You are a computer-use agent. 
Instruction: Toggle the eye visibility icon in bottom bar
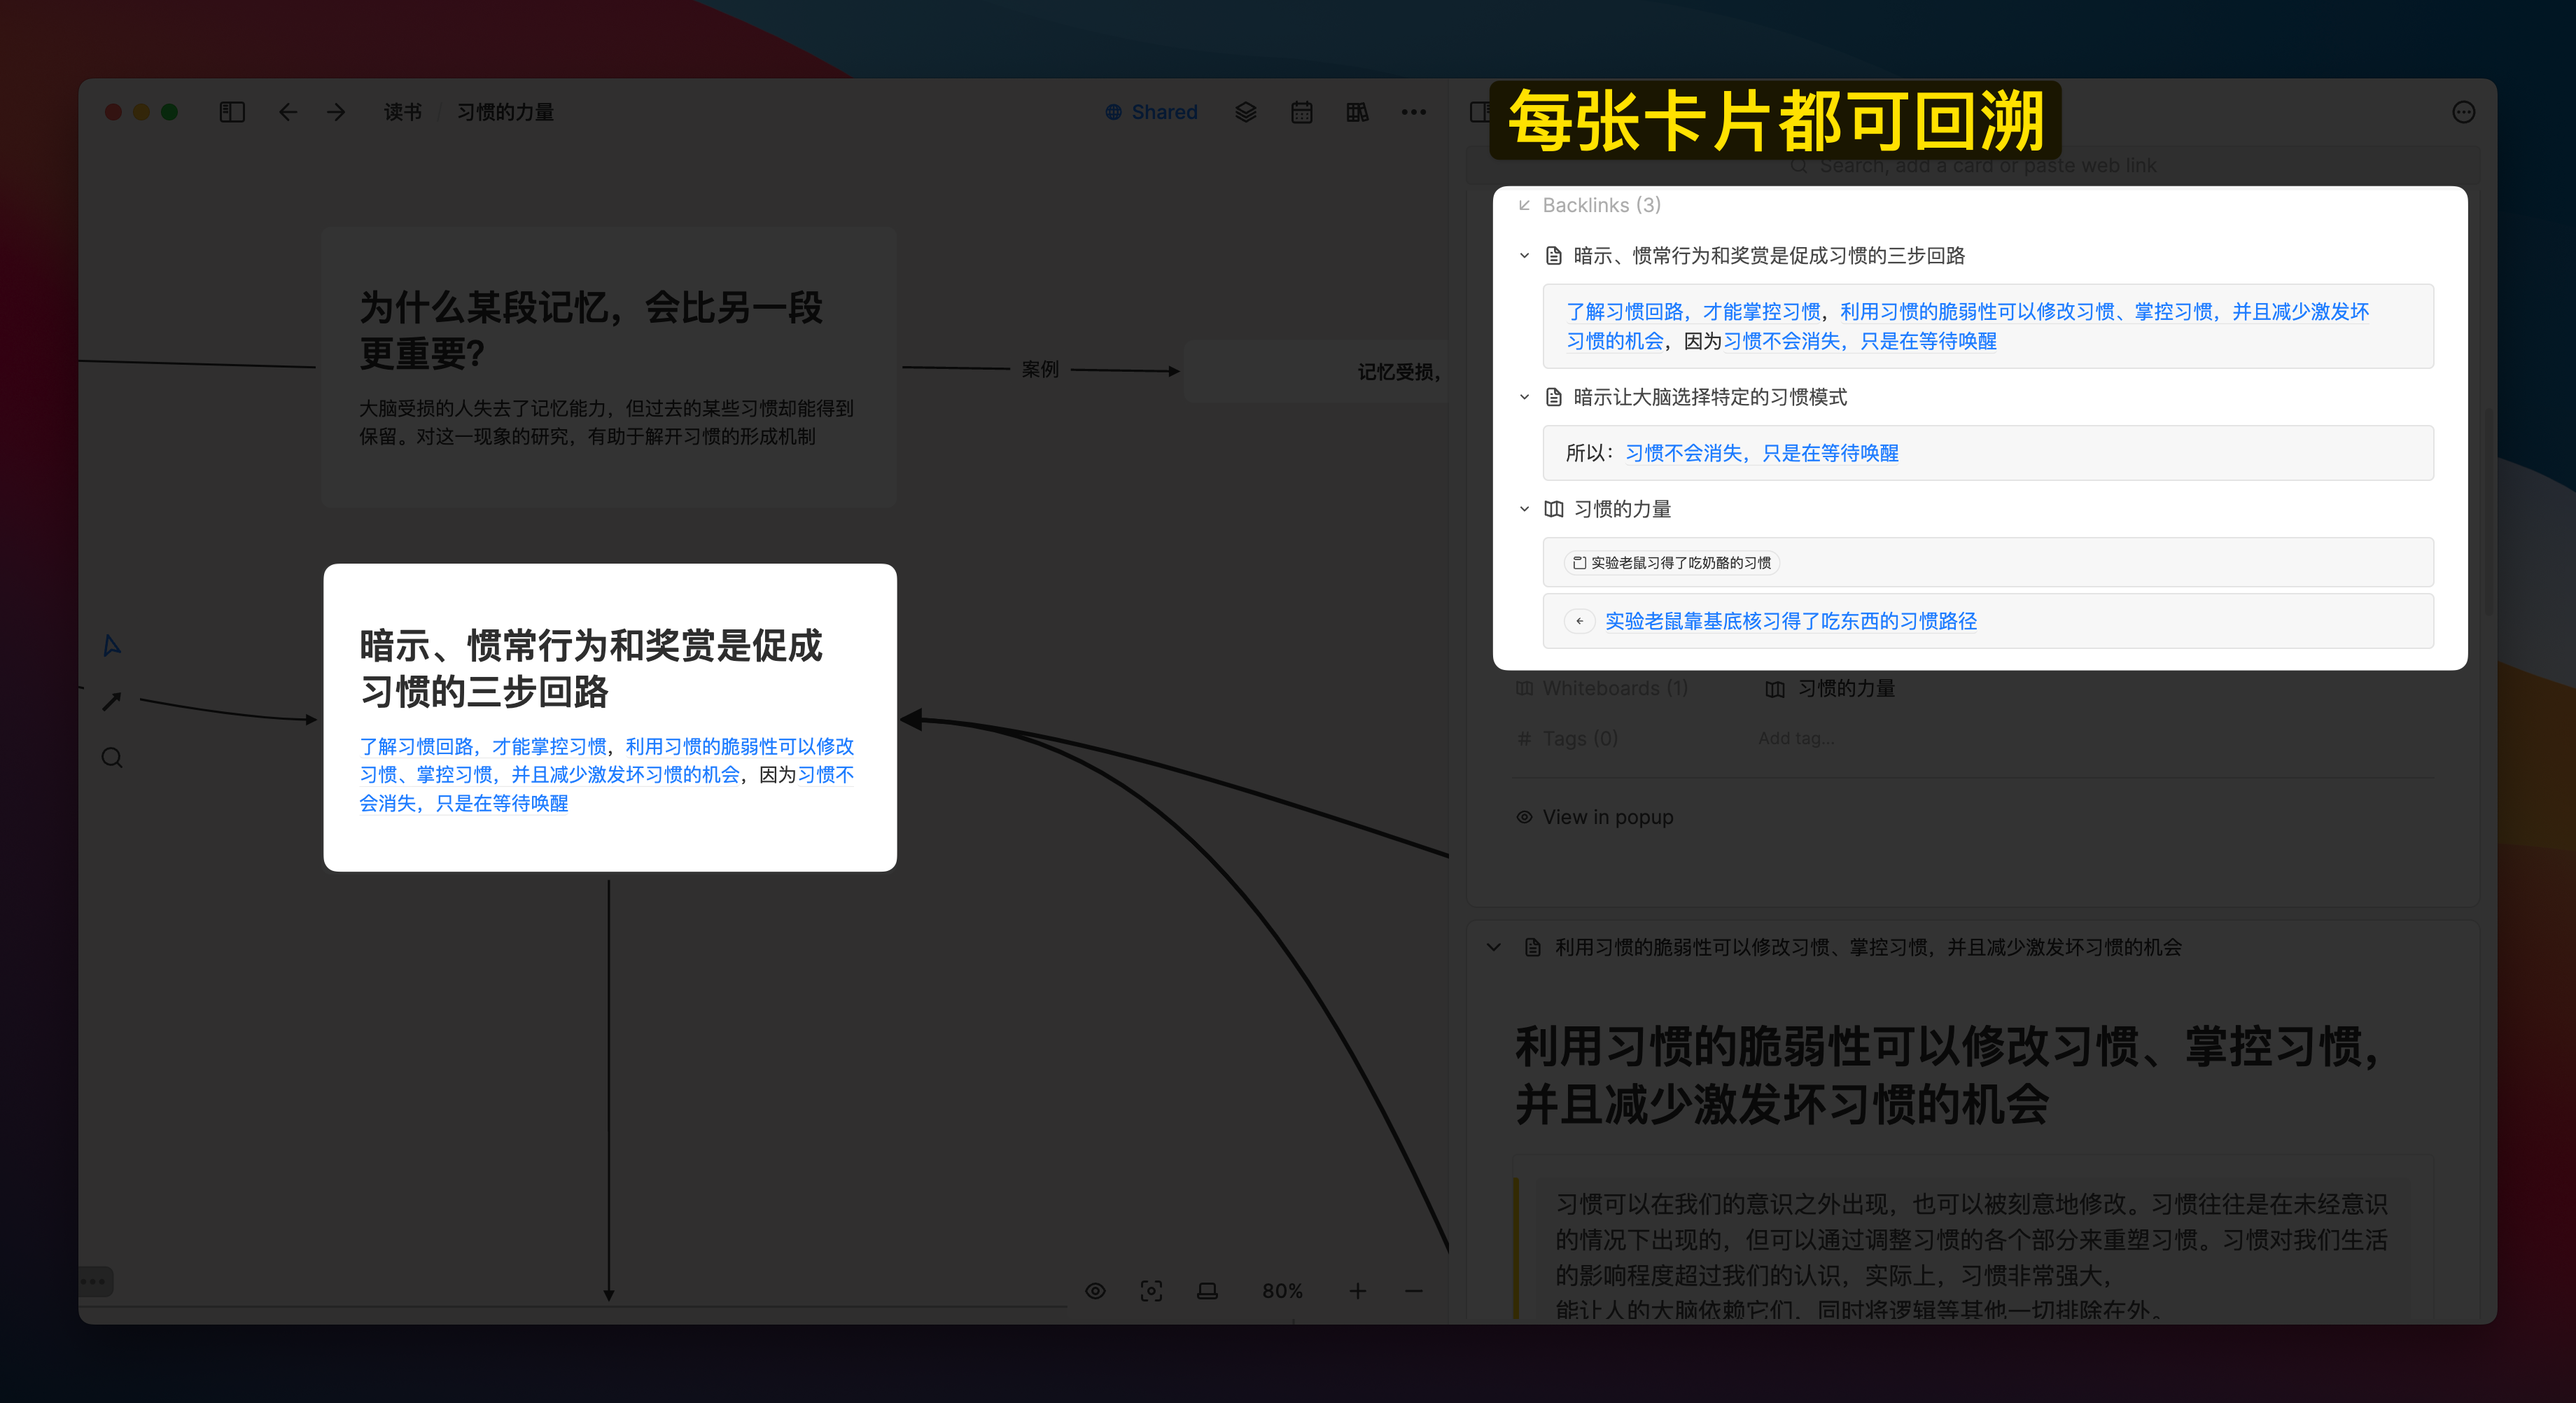pos(1095,1291)
